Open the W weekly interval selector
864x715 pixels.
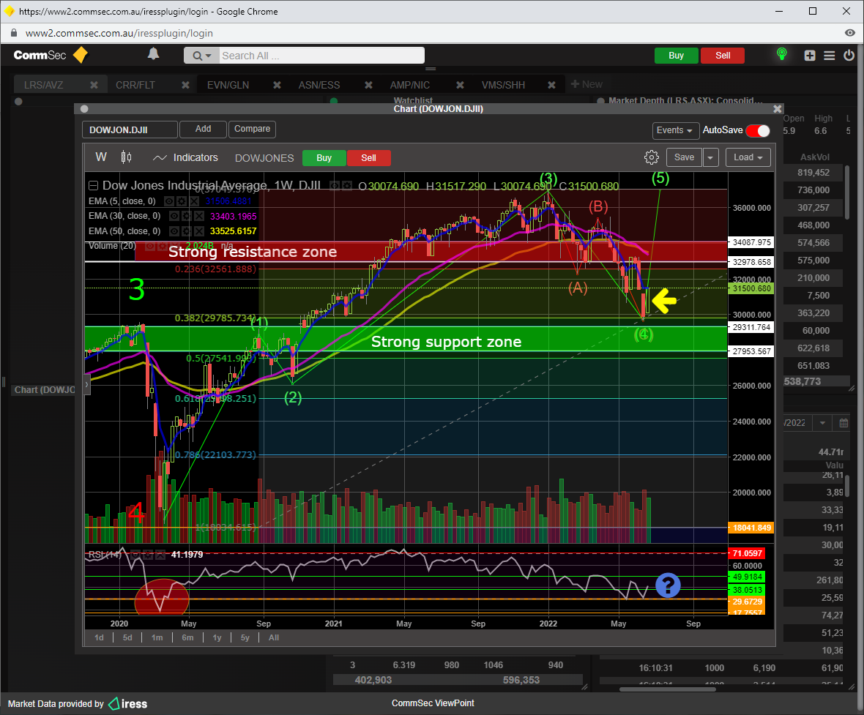101,157
